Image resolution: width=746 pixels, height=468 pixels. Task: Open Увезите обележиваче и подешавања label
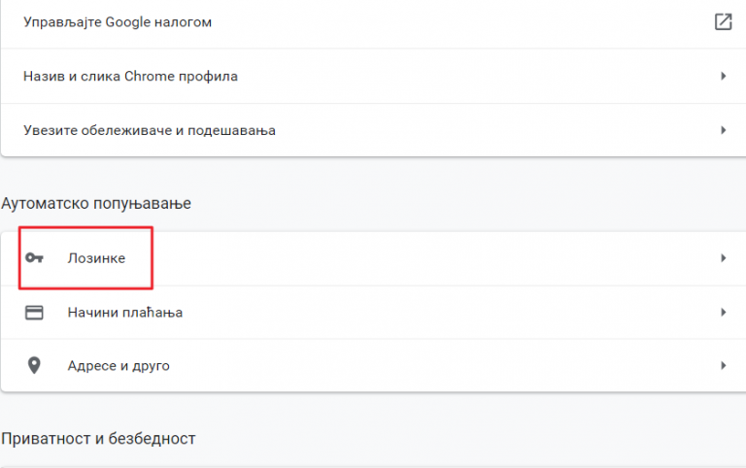pyautogui.click(x=149, y=130)
